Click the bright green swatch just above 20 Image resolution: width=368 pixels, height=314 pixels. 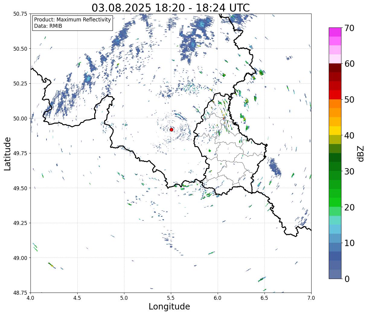click(x=335, y=202)
